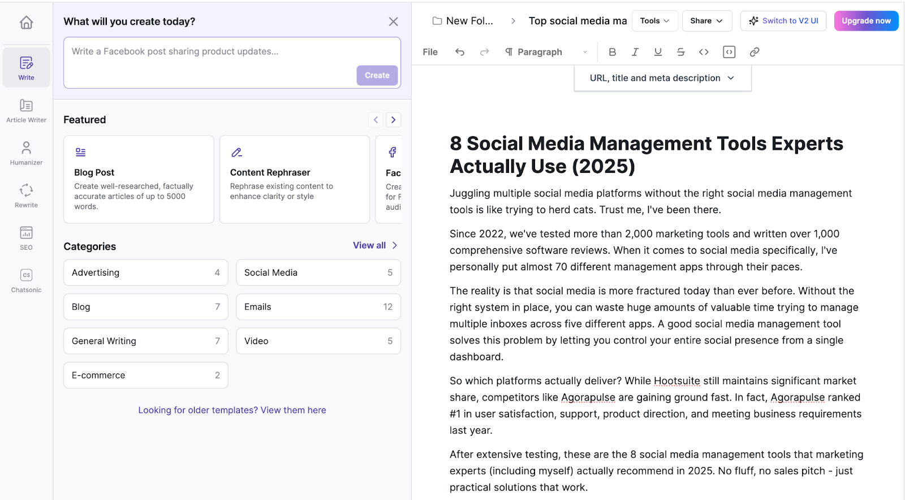Open the Share dropdown
This screenshot has height=500, width=905.
(x=707, y=21)
